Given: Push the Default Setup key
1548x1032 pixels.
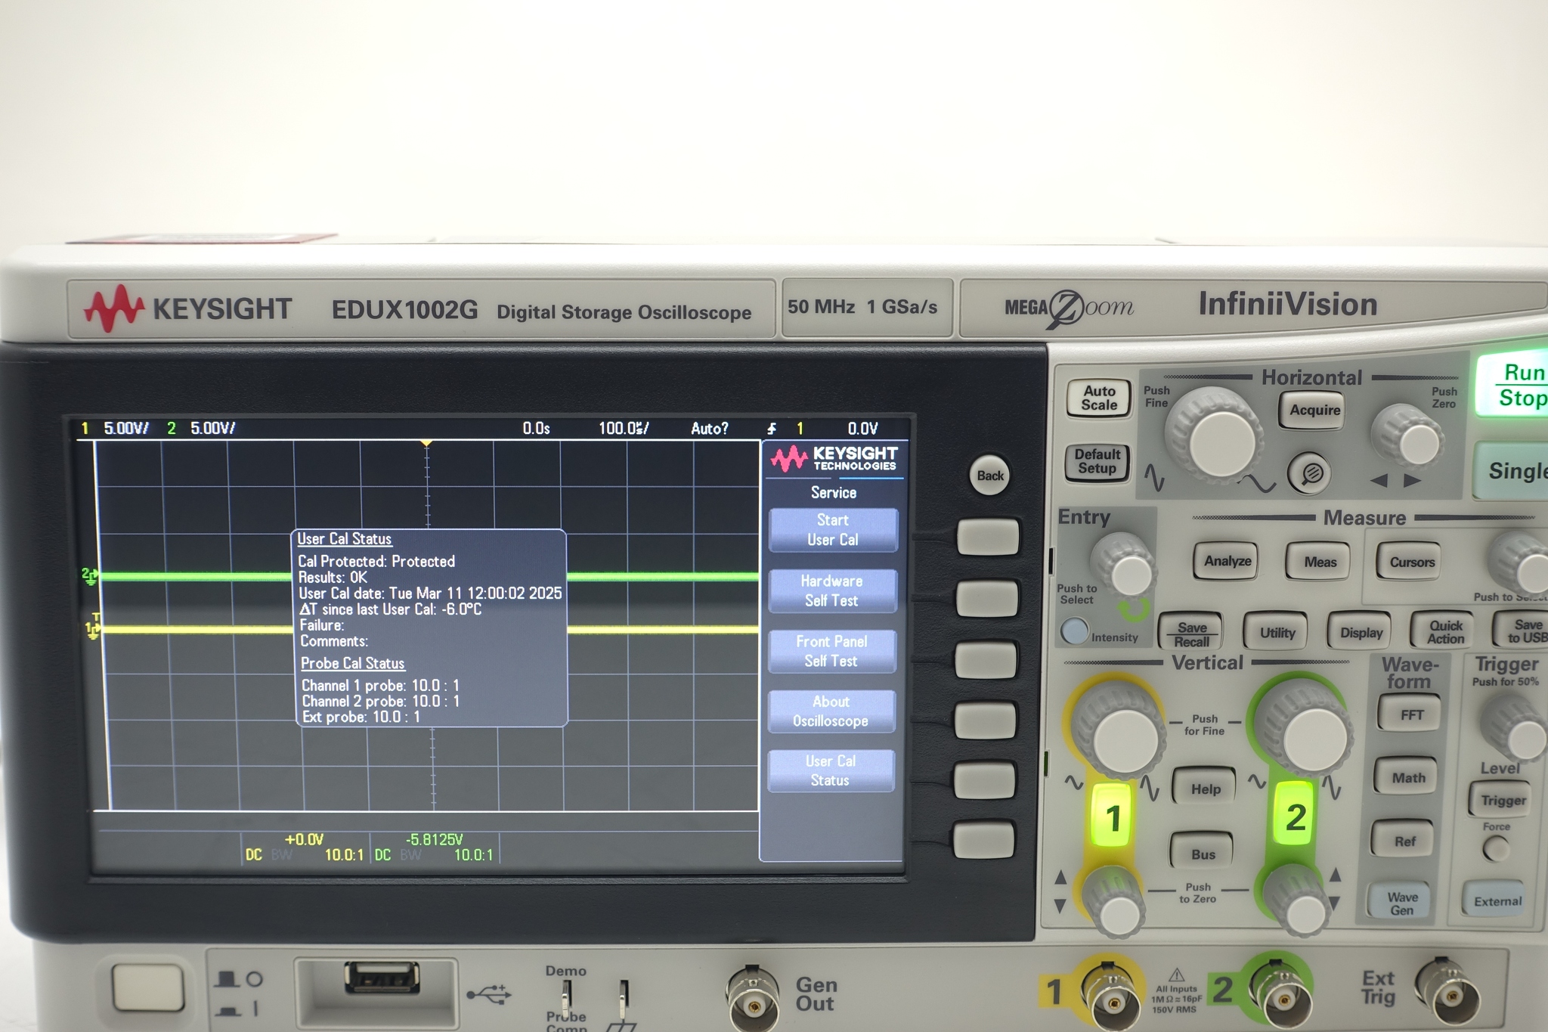Looking at the screenshot, I should point(1098,461).
